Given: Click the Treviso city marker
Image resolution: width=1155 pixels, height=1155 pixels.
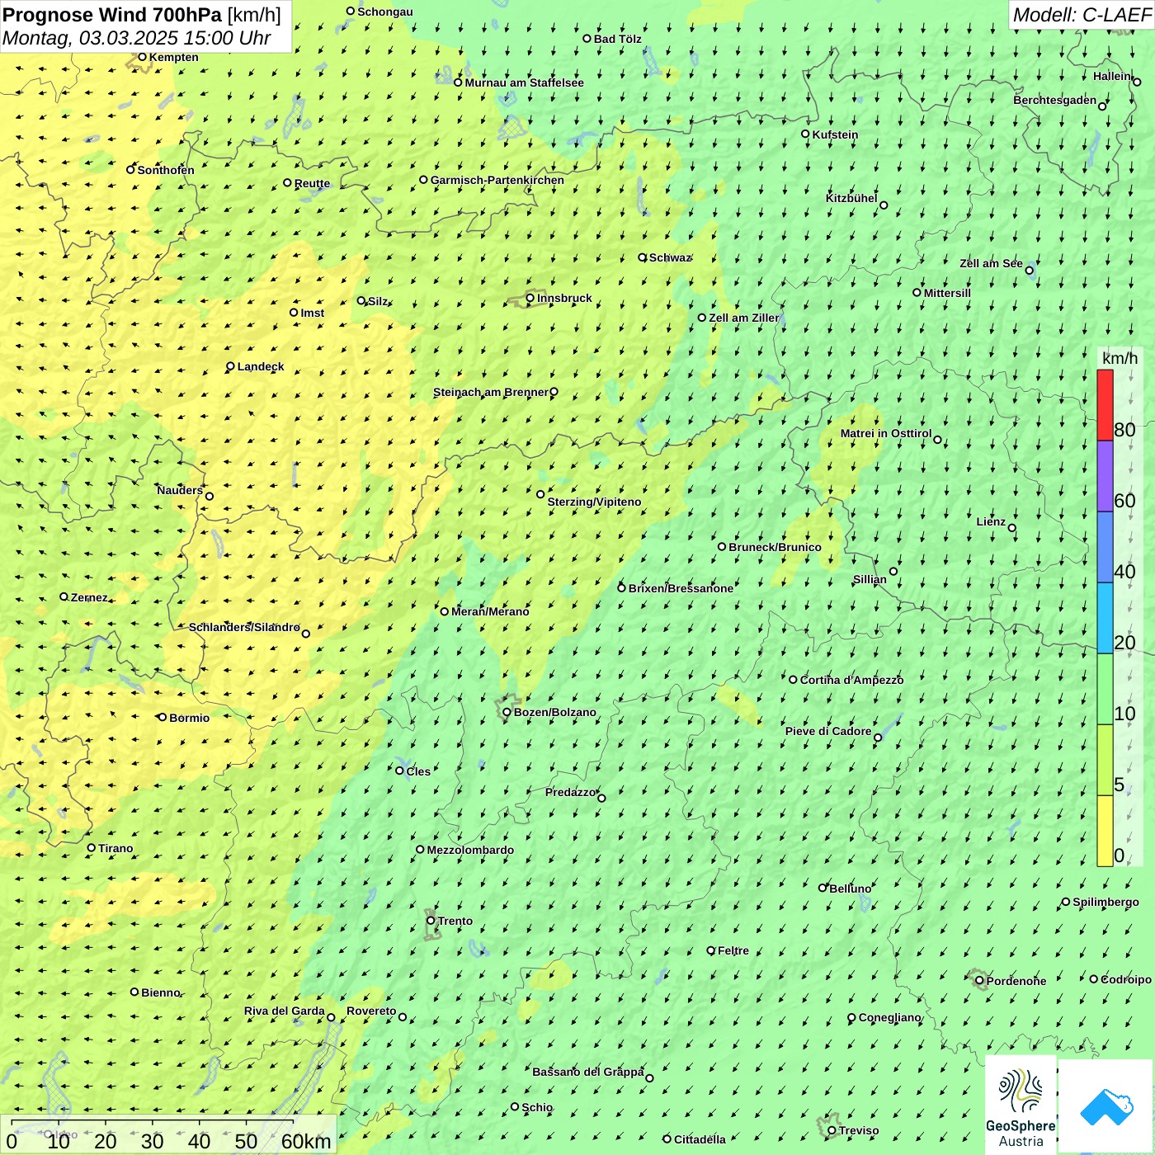Looking at the screenshot, I should click(x=832, y=1130).
